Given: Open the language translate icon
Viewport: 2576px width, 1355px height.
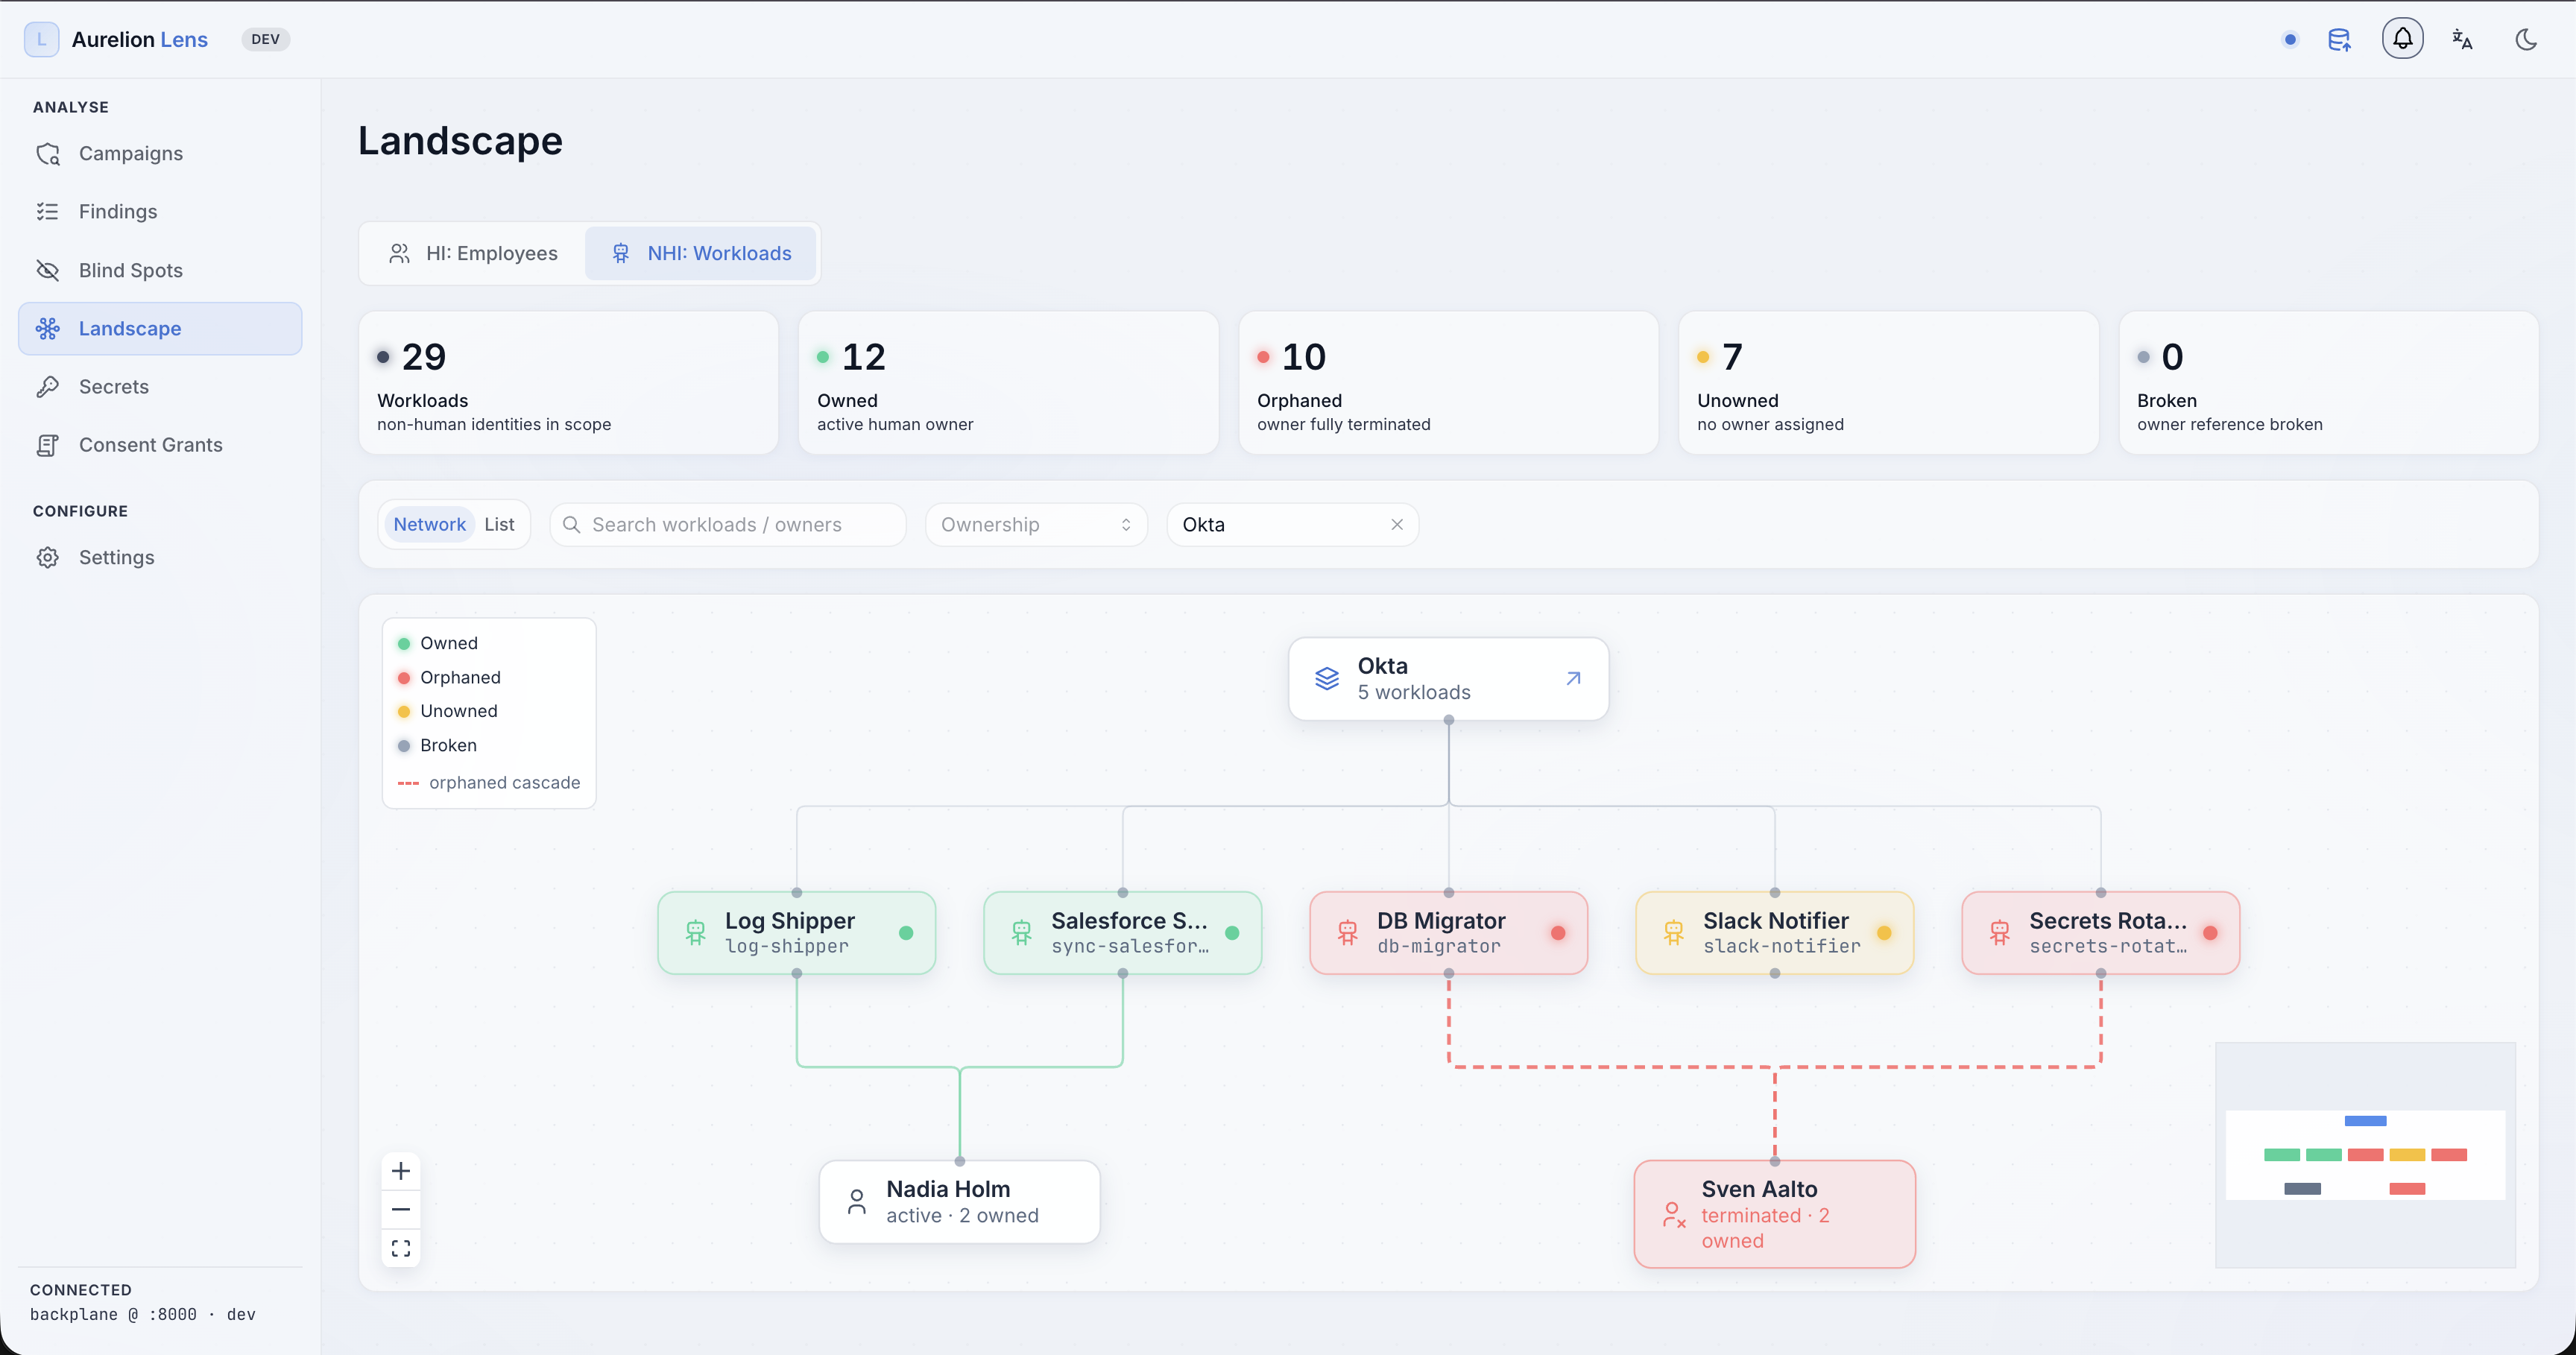Looking at the screenshot, I should click(x=2462, y=39).
